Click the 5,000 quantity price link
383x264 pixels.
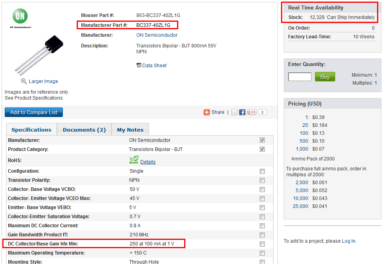[302, 190]
